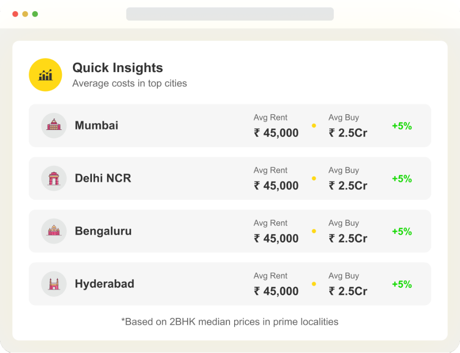Select the Mumbai city name
This screenshot has width=460, height=353.
pyautogui.click(x=97, y=125)
